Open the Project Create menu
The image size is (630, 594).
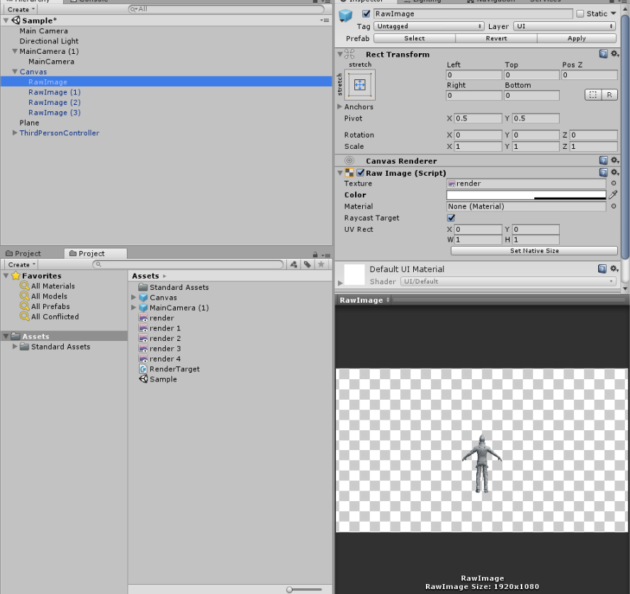[x=22, y=264]
